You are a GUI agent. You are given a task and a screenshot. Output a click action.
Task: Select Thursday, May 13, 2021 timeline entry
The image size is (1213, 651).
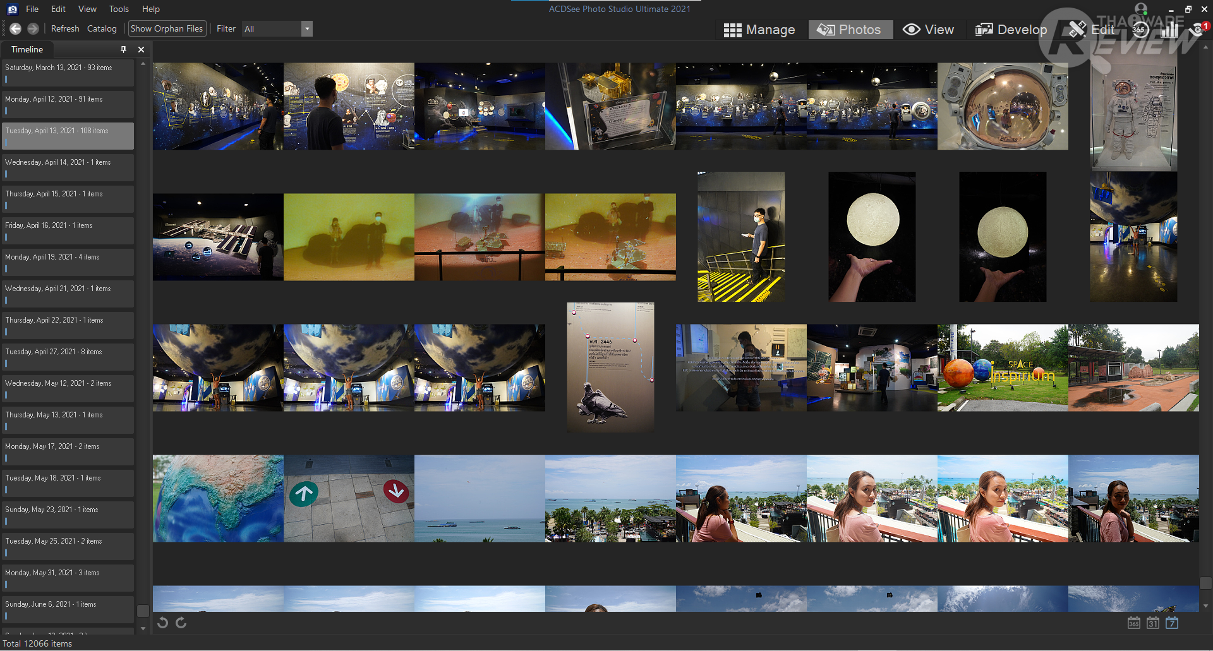(x=68, y=420)
